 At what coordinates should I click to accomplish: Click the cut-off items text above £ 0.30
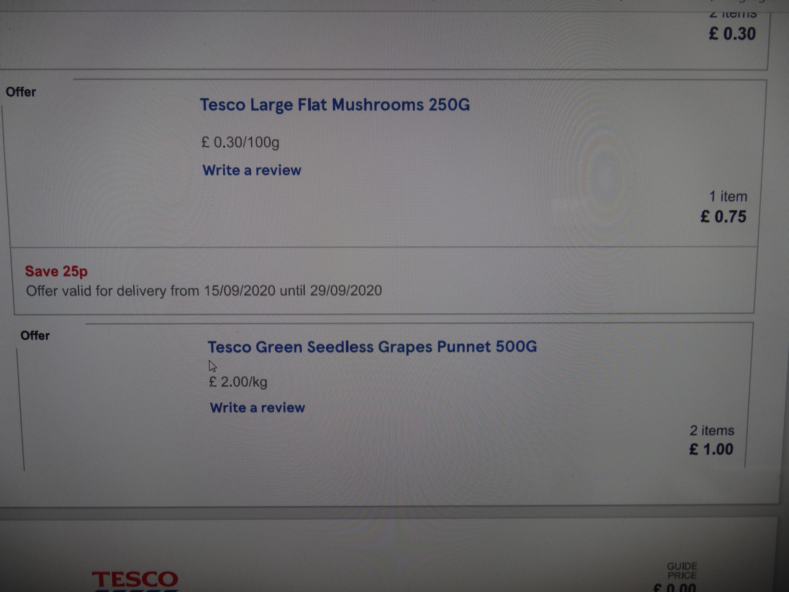733,15
